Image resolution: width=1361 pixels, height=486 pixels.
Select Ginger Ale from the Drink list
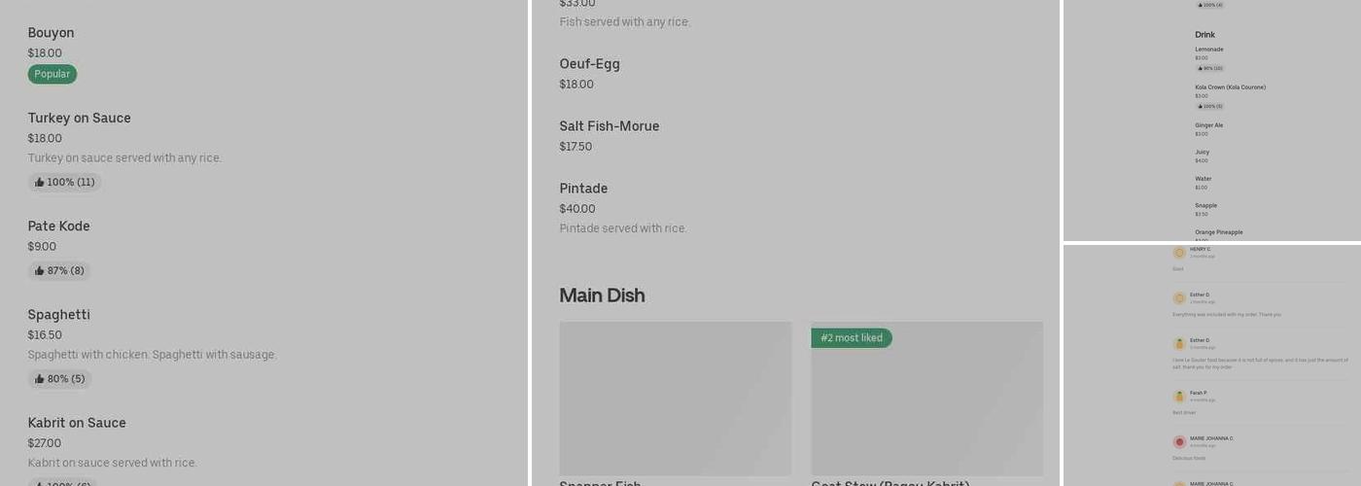click(1208, 125)
